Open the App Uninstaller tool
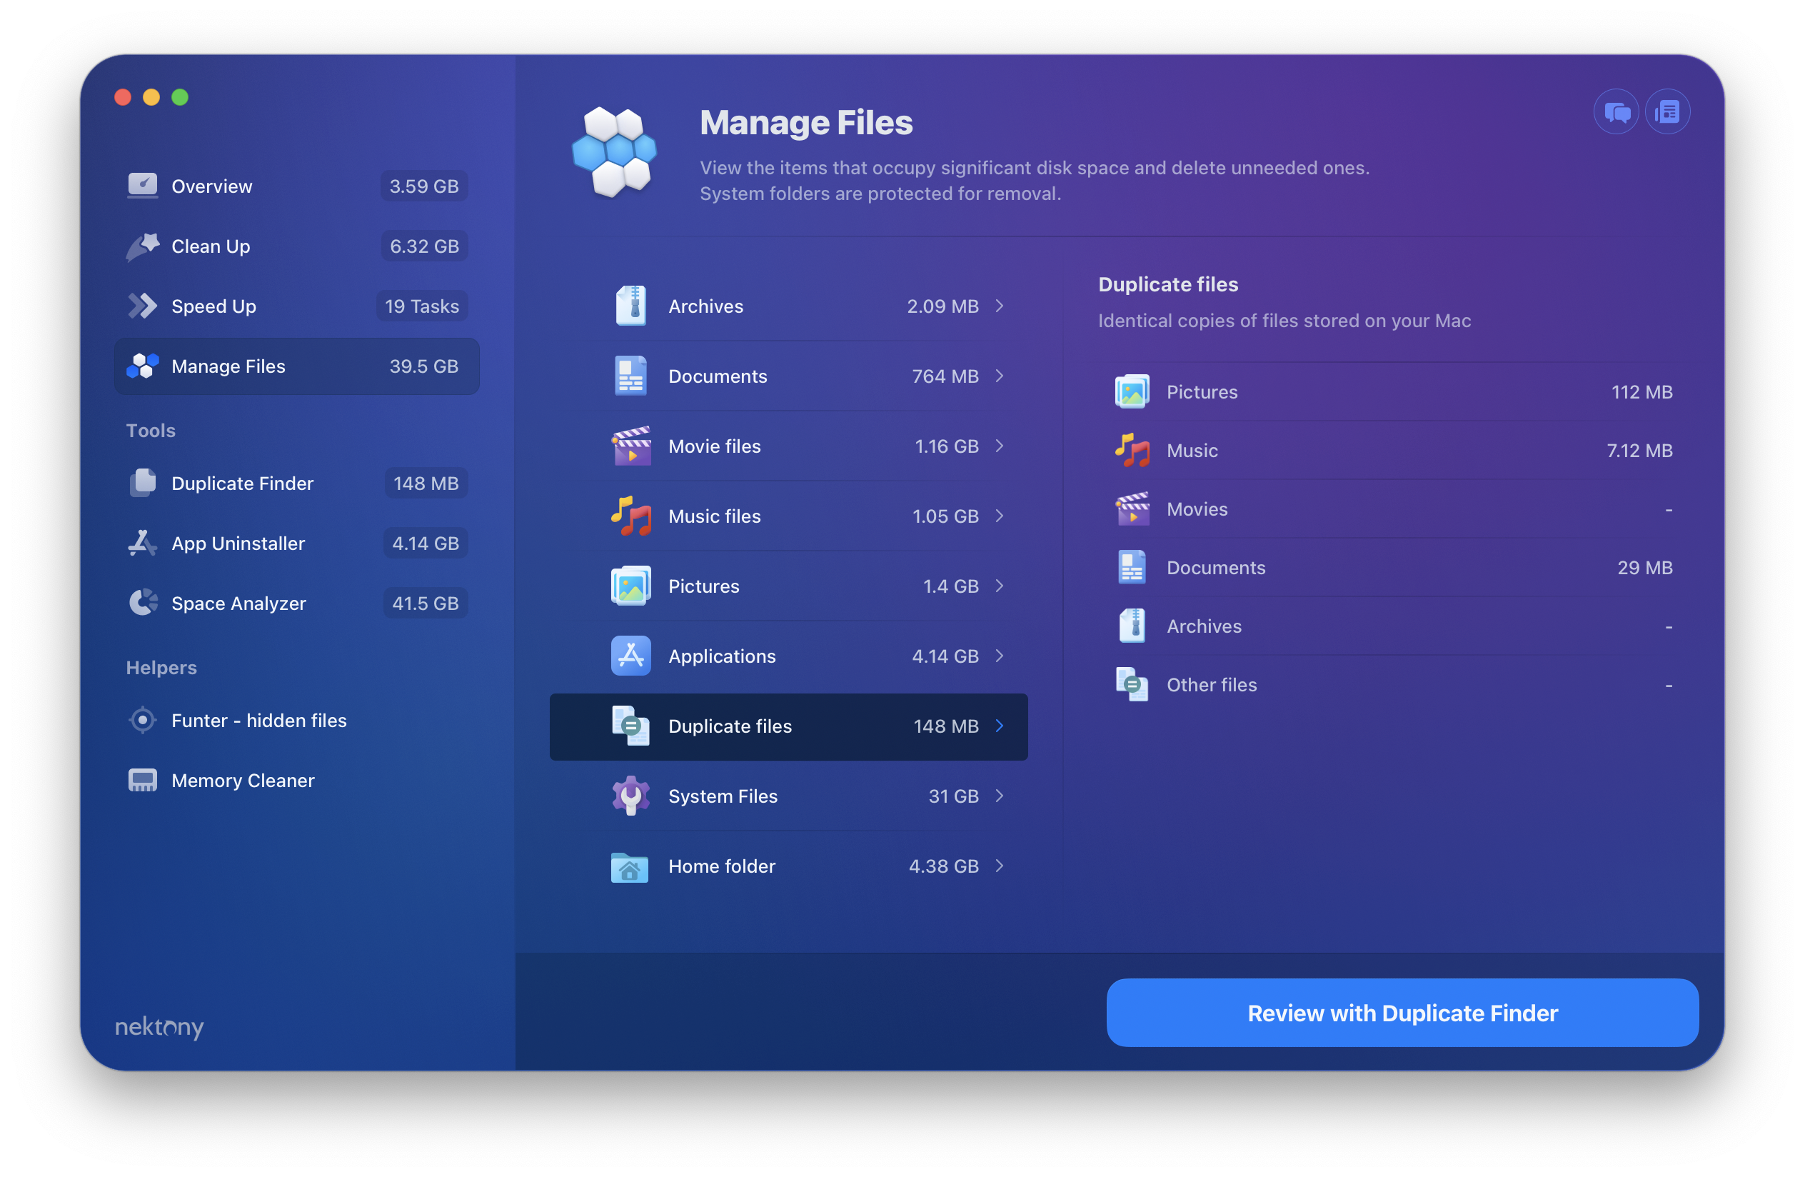This screenshot has width=1805, height=1177. (144, 543)
